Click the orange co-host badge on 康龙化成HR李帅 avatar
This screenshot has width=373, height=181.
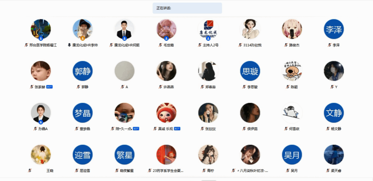point(83,38)
